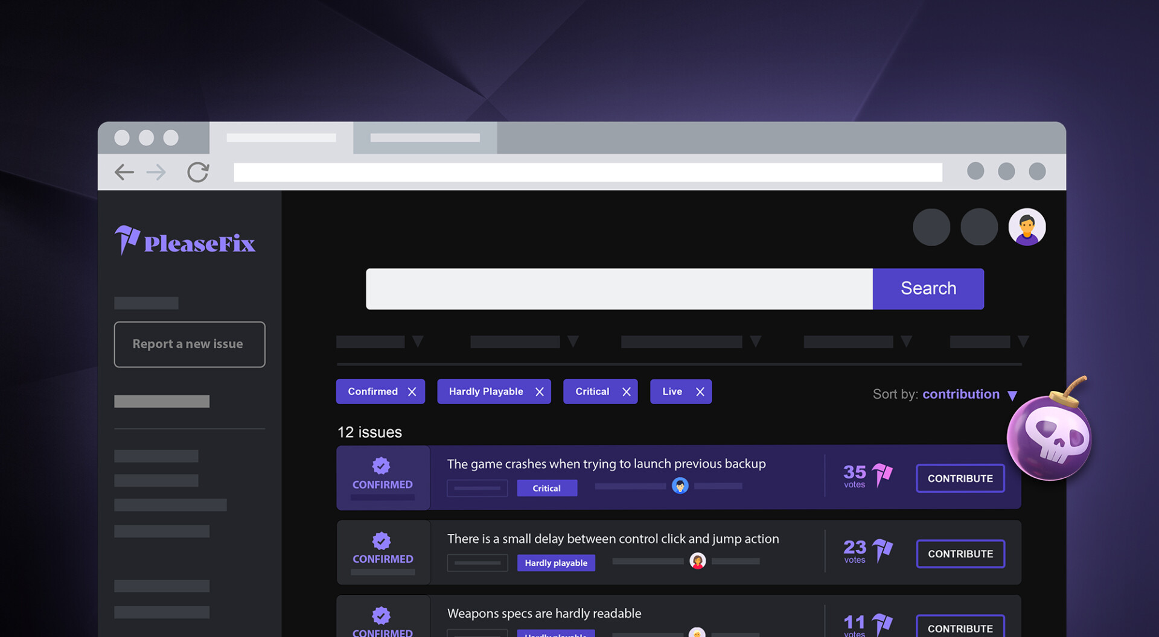
Task: Click the issue search input field
Action: click(619, 289)
